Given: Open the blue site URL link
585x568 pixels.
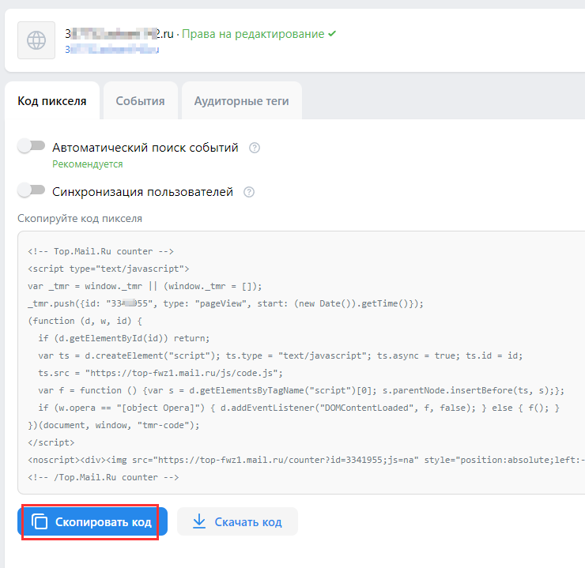Looking at the screenshot, I should tap(112, 49).
